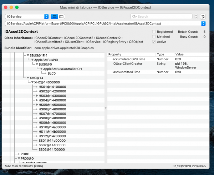The width and height of the screenshot is (214, 175).
Task: Toggle the Matched checkbox
Action: [x=154, y=37]
